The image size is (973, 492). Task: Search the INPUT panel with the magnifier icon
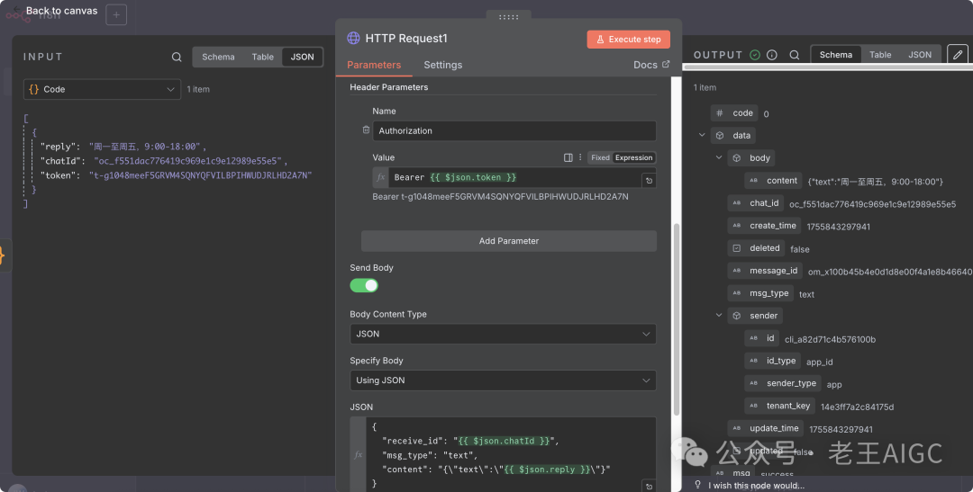pyautogui.click(x=177, y=57)
